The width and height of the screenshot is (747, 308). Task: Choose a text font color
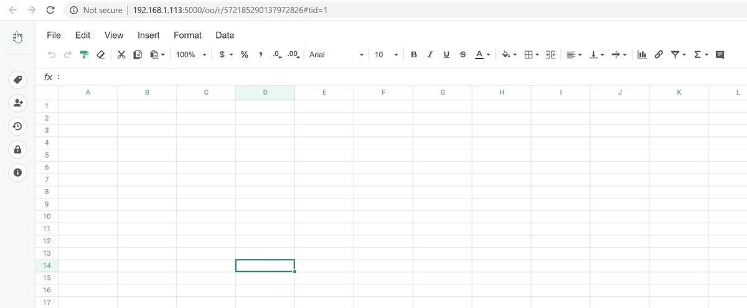point(482,55)
